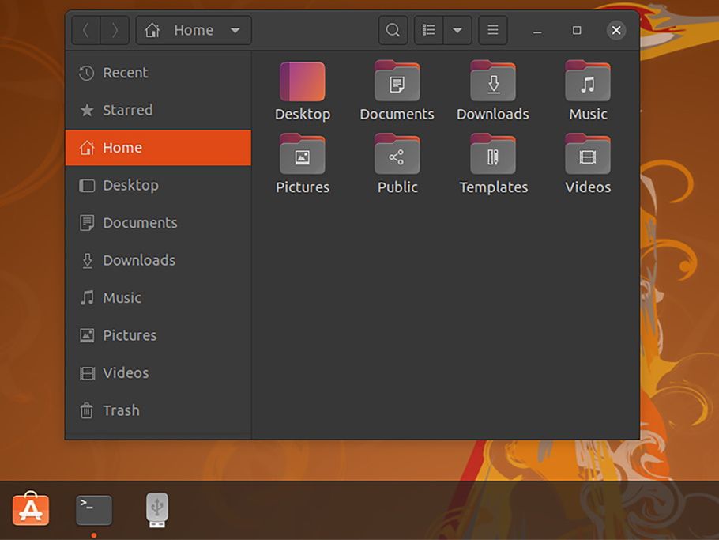
Task: Launch Ubuntu Software from the dock
Action: (x=31, y=510)
